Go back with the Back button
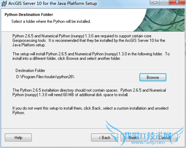Viewport: 186px width, 148px height. click(105, 138)
